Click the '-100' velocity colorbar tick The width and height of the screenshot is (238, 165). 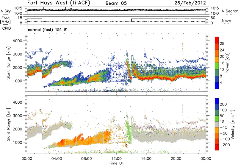pyautogui.click(x=225, y=139)
